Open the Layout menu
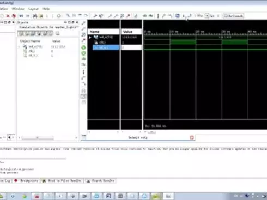 tap(33, 9)
